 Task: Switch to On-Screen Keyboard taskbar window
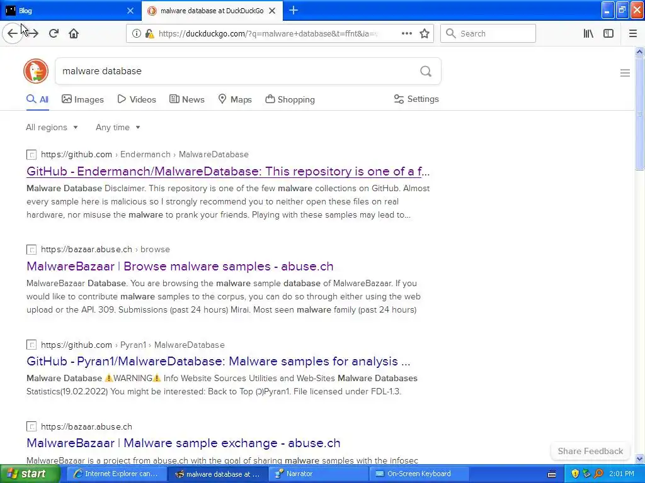419,474
